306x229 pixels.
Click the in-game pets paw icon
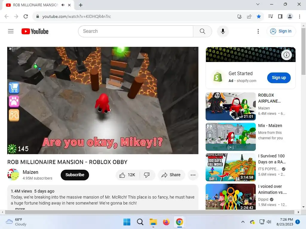coord(14,101)
